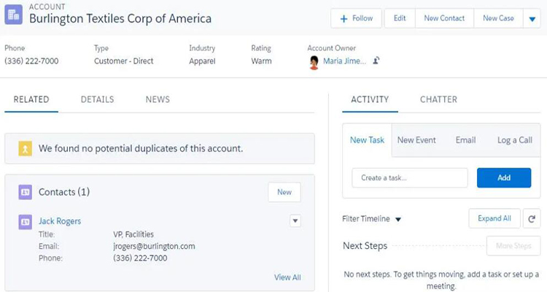Click the Contacts list icon beside Contacts (1)
The image size is (547, 292).
click(25, 192)
